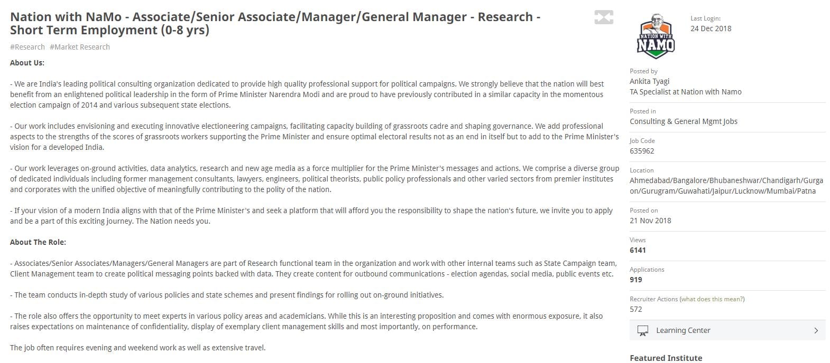Screen dimensions: 830x363
Task: Click the Recruiter Actions count 572
Action: tap(636, 309)
